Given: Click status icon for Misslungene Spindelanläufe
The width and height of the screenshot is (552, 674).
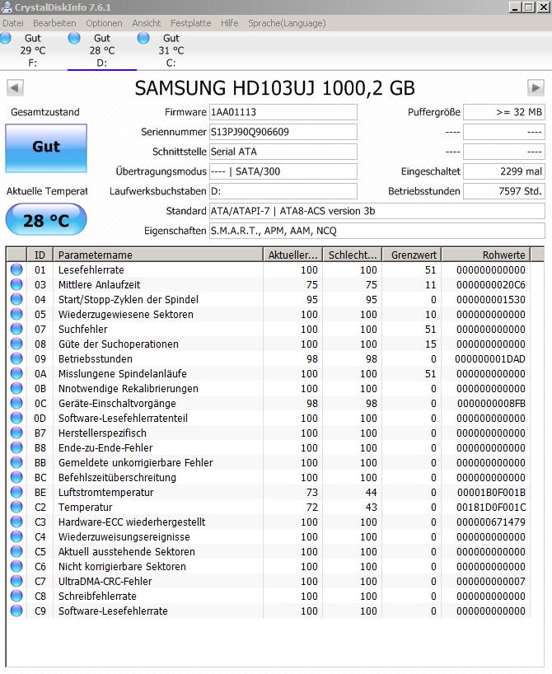Looking at the screenshot, I should (x=16, y=373).
